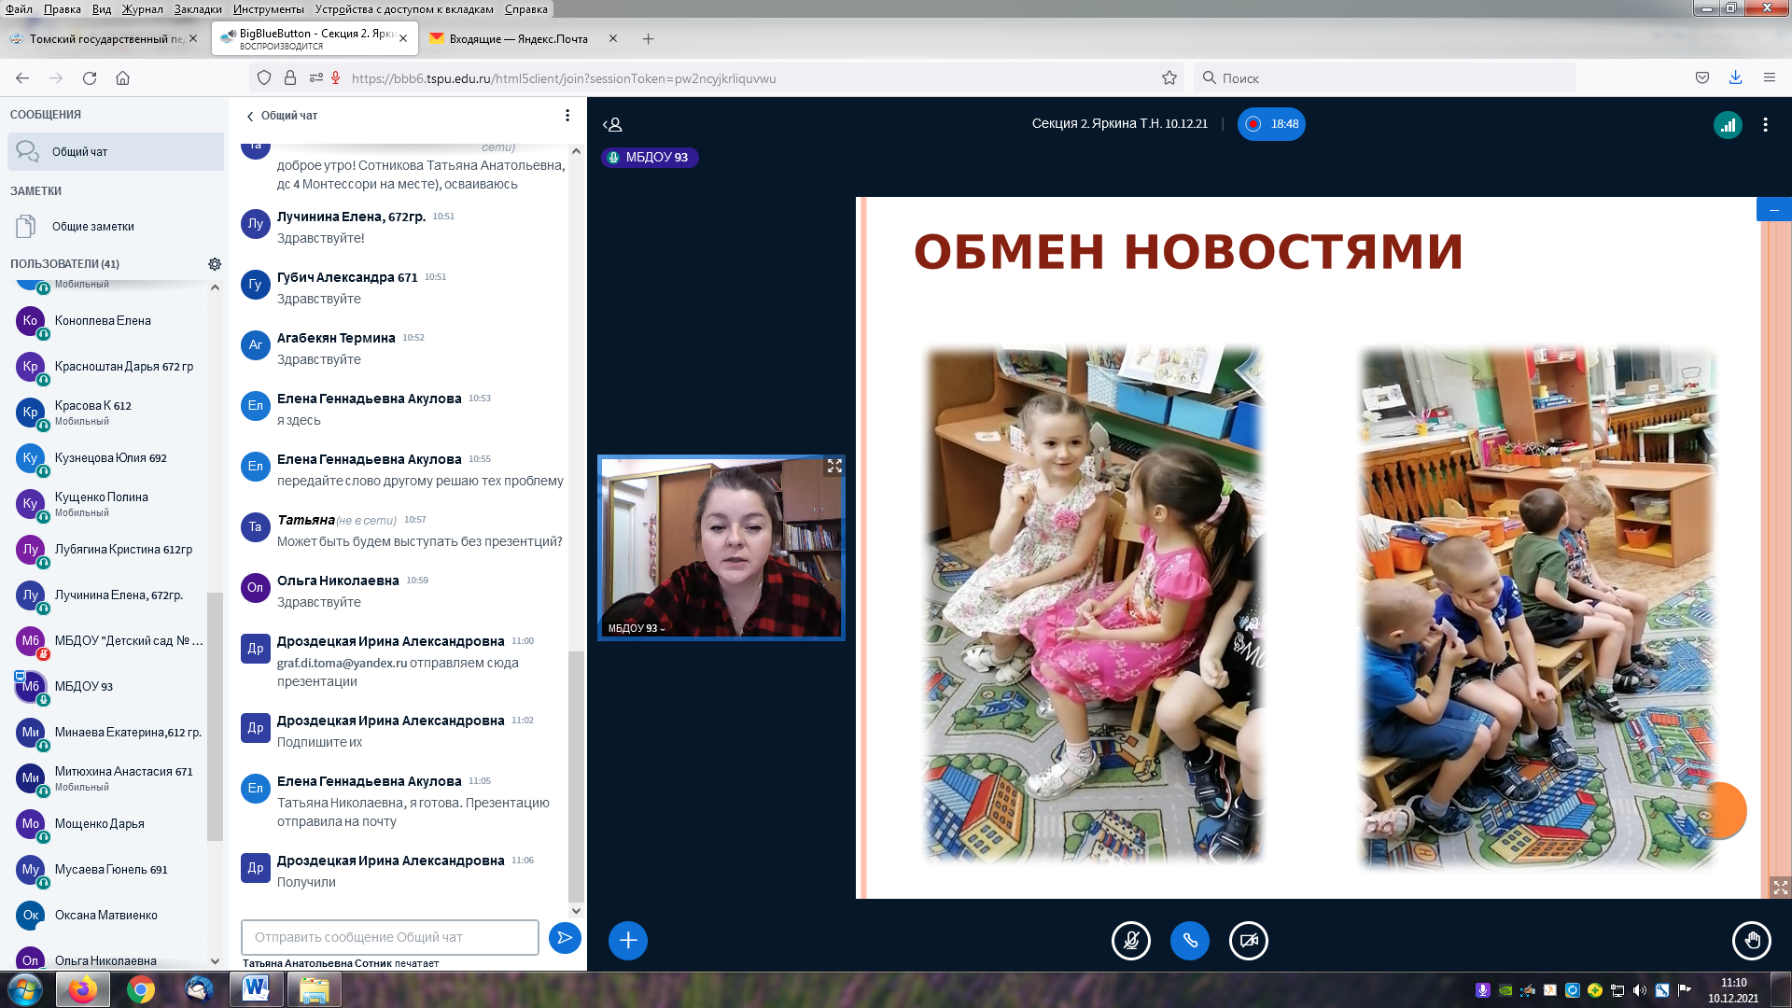Open the blue plus actions menu
The width and height of the screenshot is (1792, 1008).
pyautogui.click(x=628, y=940)
